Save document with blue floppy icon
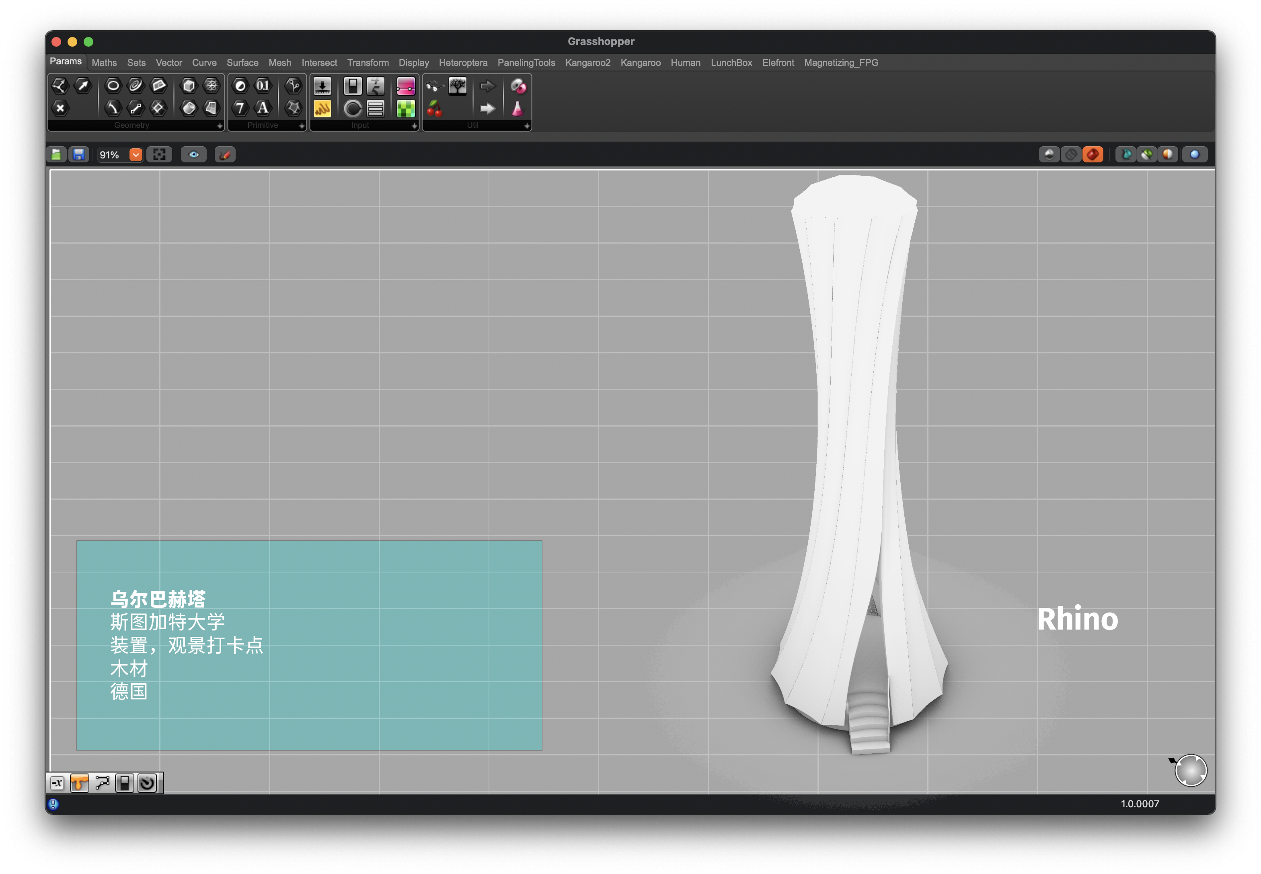Viewport: 1261px width, 874px height. coord(79,155)
